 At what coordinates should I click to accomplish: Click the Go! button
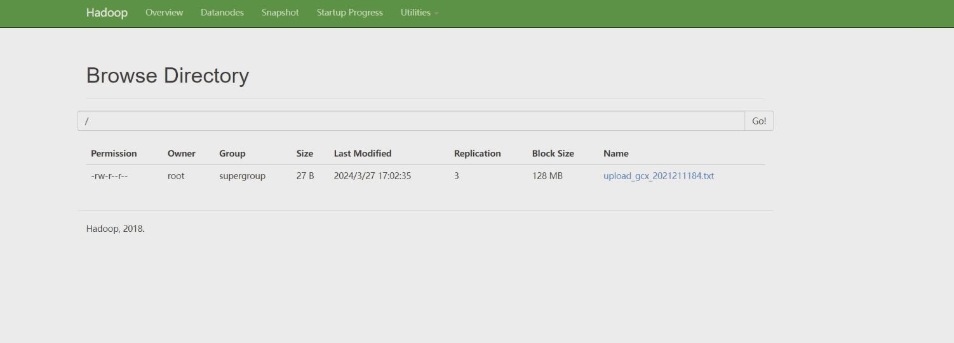point(759,121)
